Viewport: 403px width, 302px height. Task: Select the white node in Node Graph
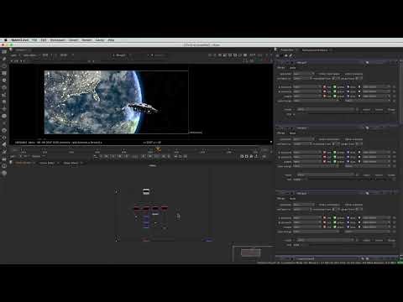coord(146,191)
